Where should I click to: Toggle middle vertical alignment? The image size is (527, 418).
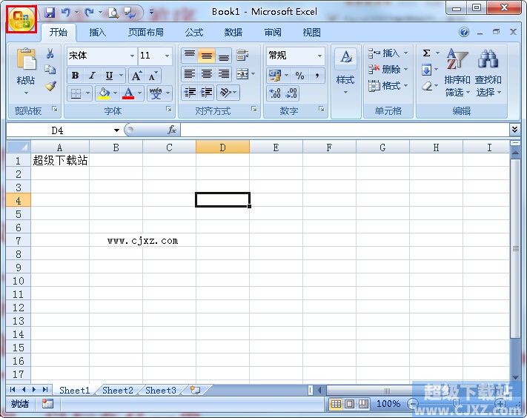[x=206, y=56]
